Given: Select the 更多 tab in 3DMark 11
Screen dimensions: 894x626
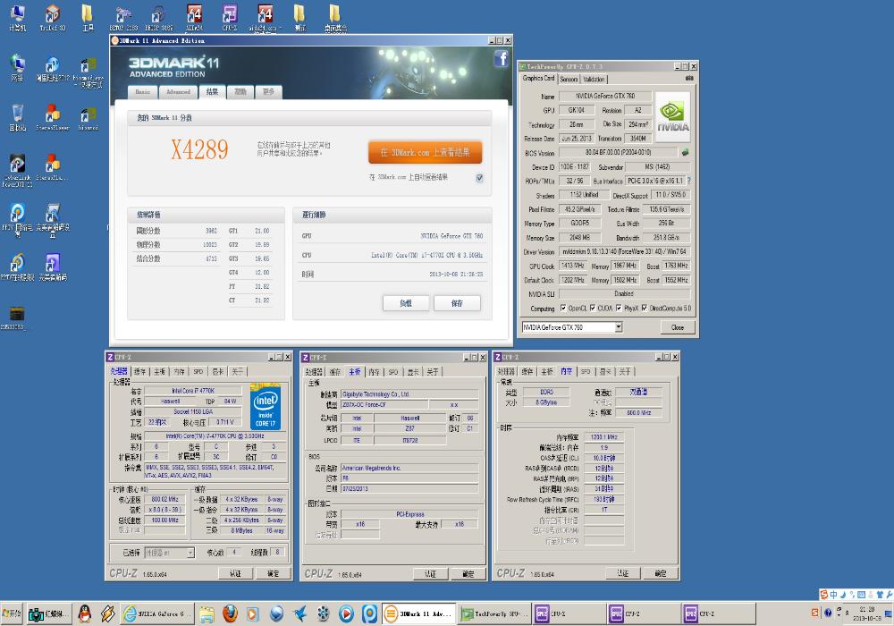Looking at the screenshot, I should click(x=268, y=92).
